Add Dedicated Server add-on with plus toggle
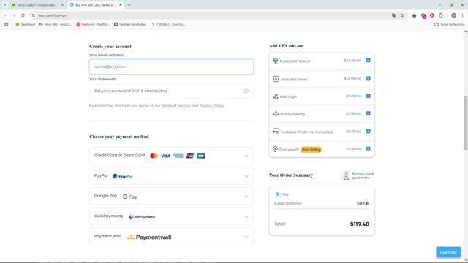This screenshot has height=263, width=468. coord(368,78)
